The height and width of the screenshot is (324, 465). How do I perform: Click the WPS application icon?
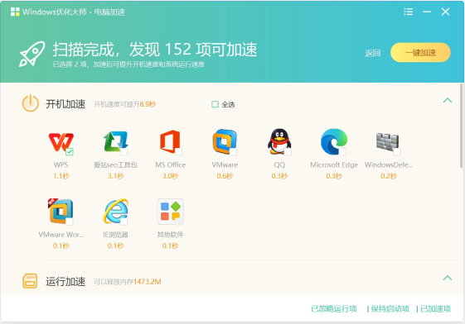pos(61,142)
